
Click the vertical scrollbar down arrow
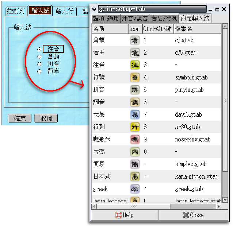coord(225,200)
